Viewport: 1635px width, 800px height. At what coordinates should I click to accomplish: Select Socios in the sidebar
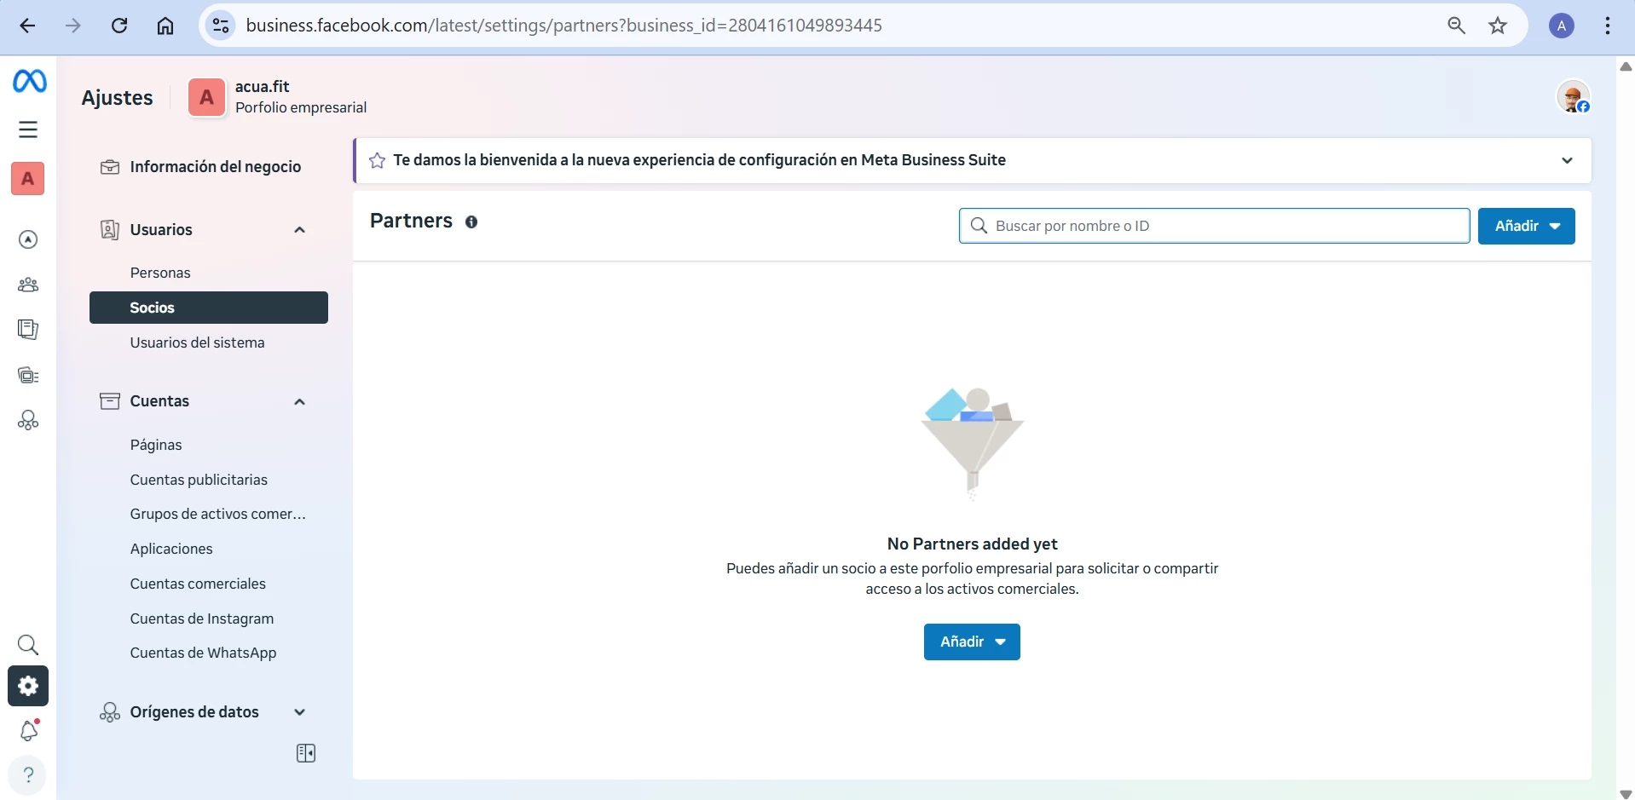209,308
